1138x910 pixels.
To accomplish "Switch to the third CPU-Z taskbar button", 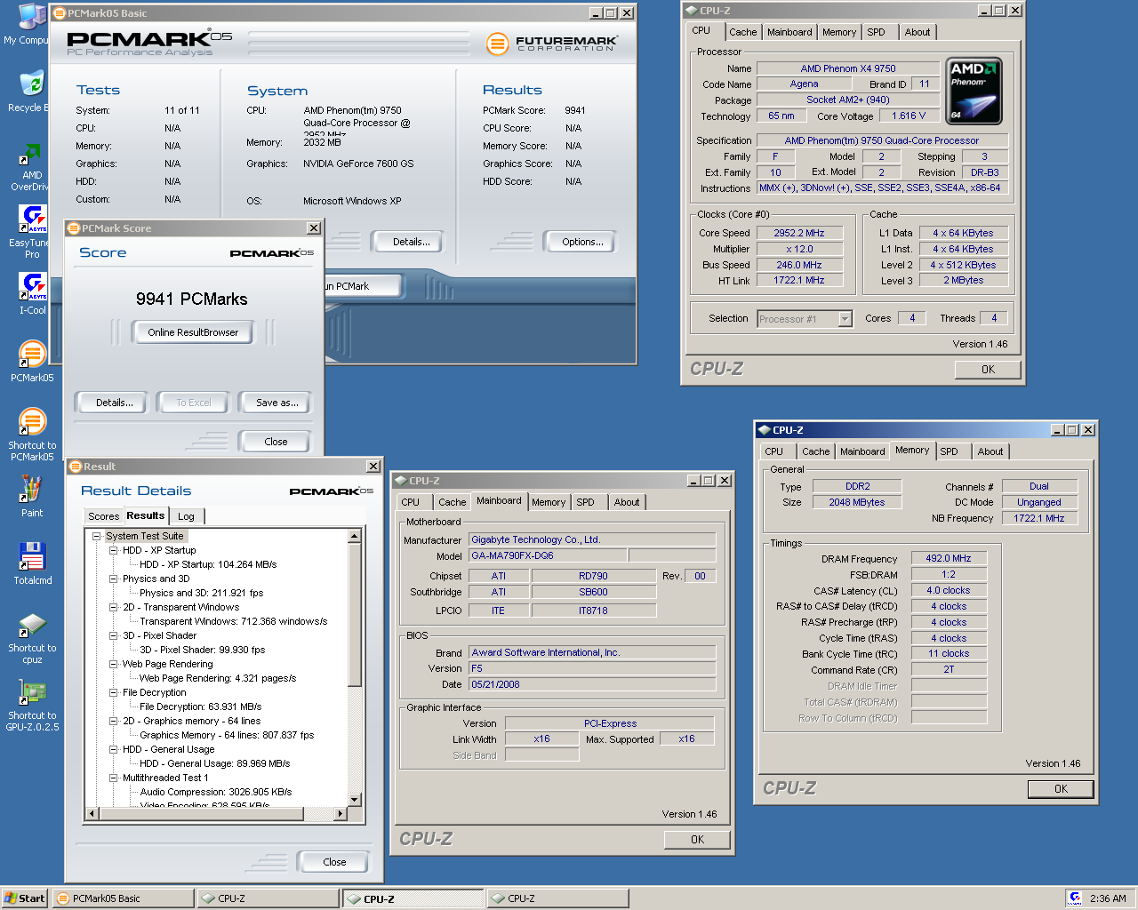I will tap(557, 898).
